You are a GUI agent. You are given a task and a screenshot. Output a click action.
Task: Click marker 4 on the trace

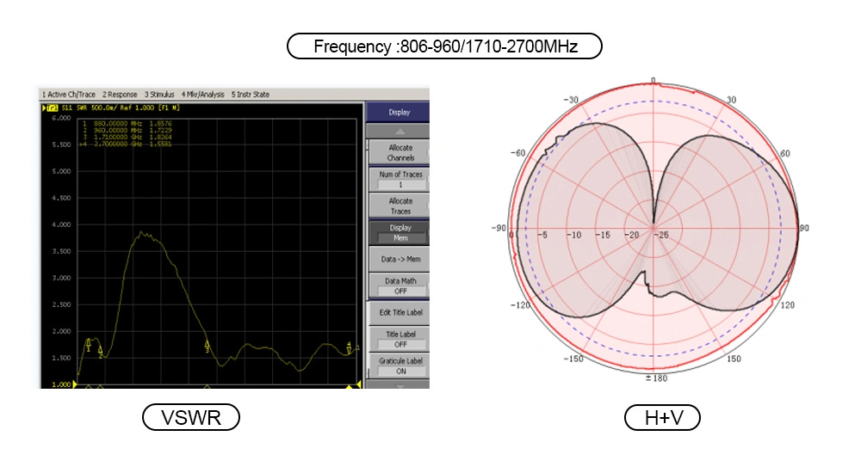350,347
